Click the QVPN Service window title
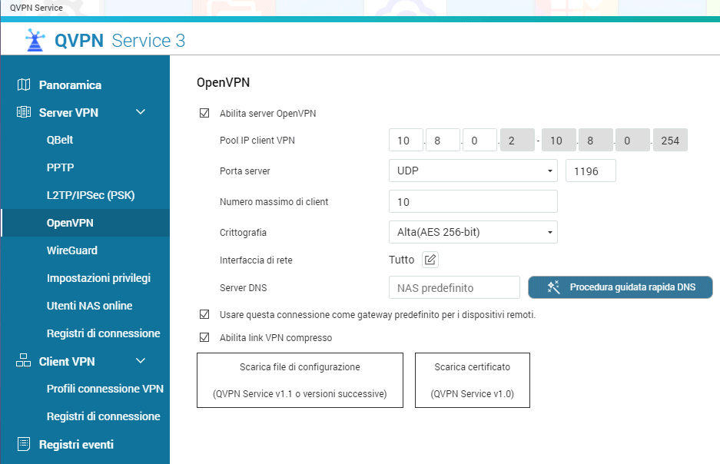Screen dimensions: 720x464 click(x=36, y=8)
